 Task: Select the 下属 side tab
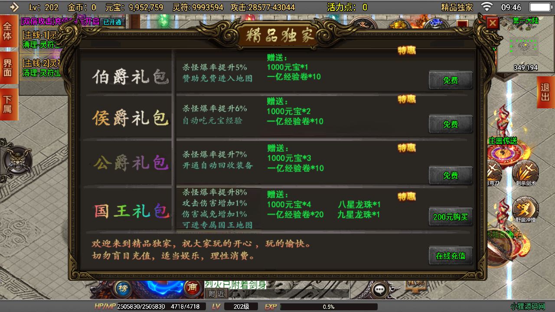[8, 104]
